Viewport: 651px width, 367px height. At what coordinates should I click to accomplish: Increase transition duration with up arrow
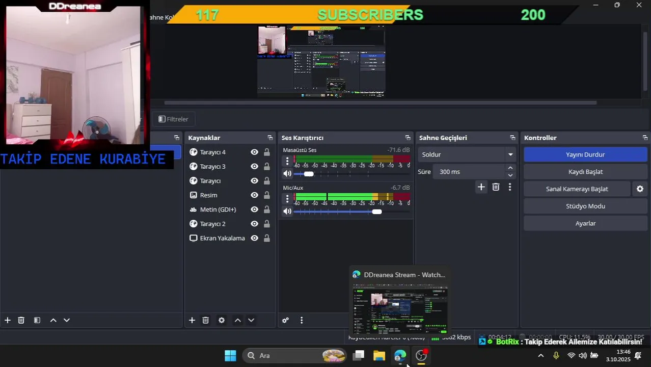[510, 168]
